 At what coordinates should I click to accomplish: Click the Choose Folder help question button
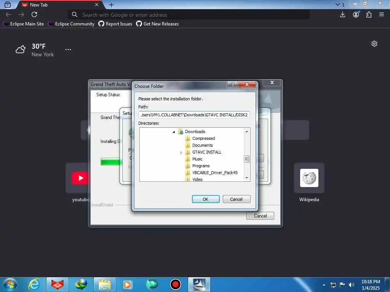tap(233, 84)
